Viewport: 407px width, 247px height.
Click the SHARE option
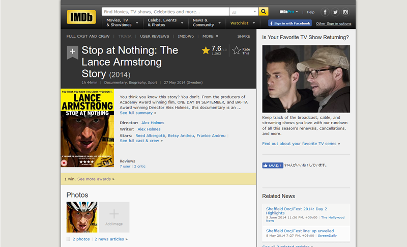pos(244,36)
